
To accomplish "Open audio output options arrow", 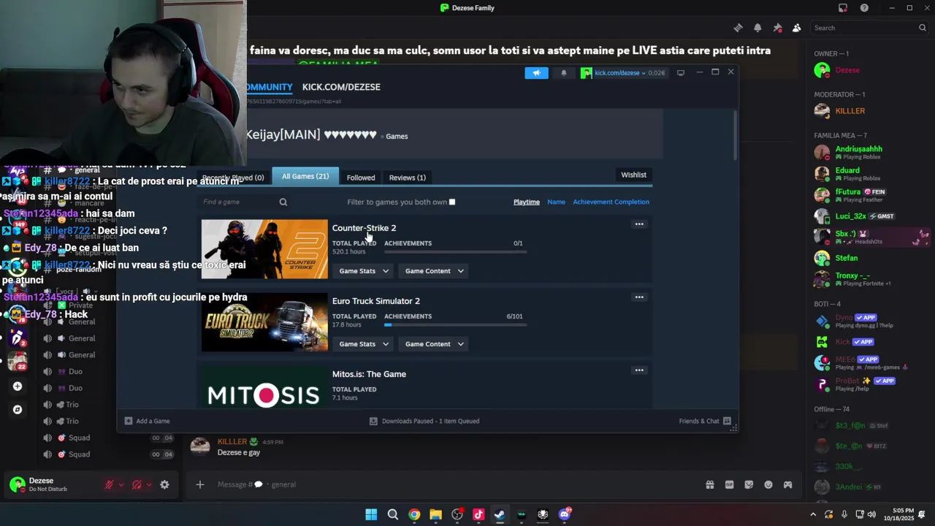I will tap(149, 484).
